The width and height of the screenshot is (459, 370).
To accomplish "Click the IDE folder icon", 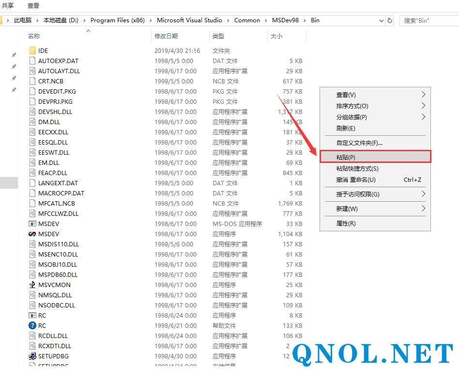I will pos(32,50).
